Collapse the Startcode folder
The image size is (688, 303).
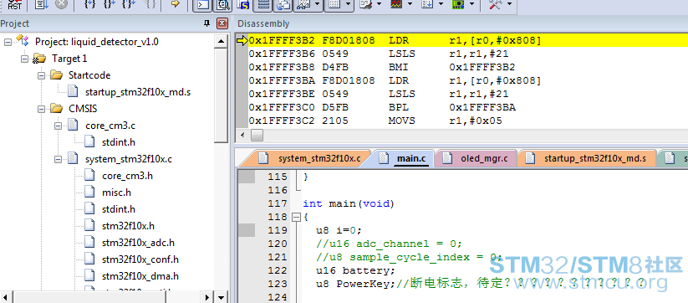click(41, 75)
